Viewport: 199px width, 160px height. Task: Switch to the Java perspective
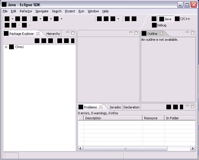(165, 19)
